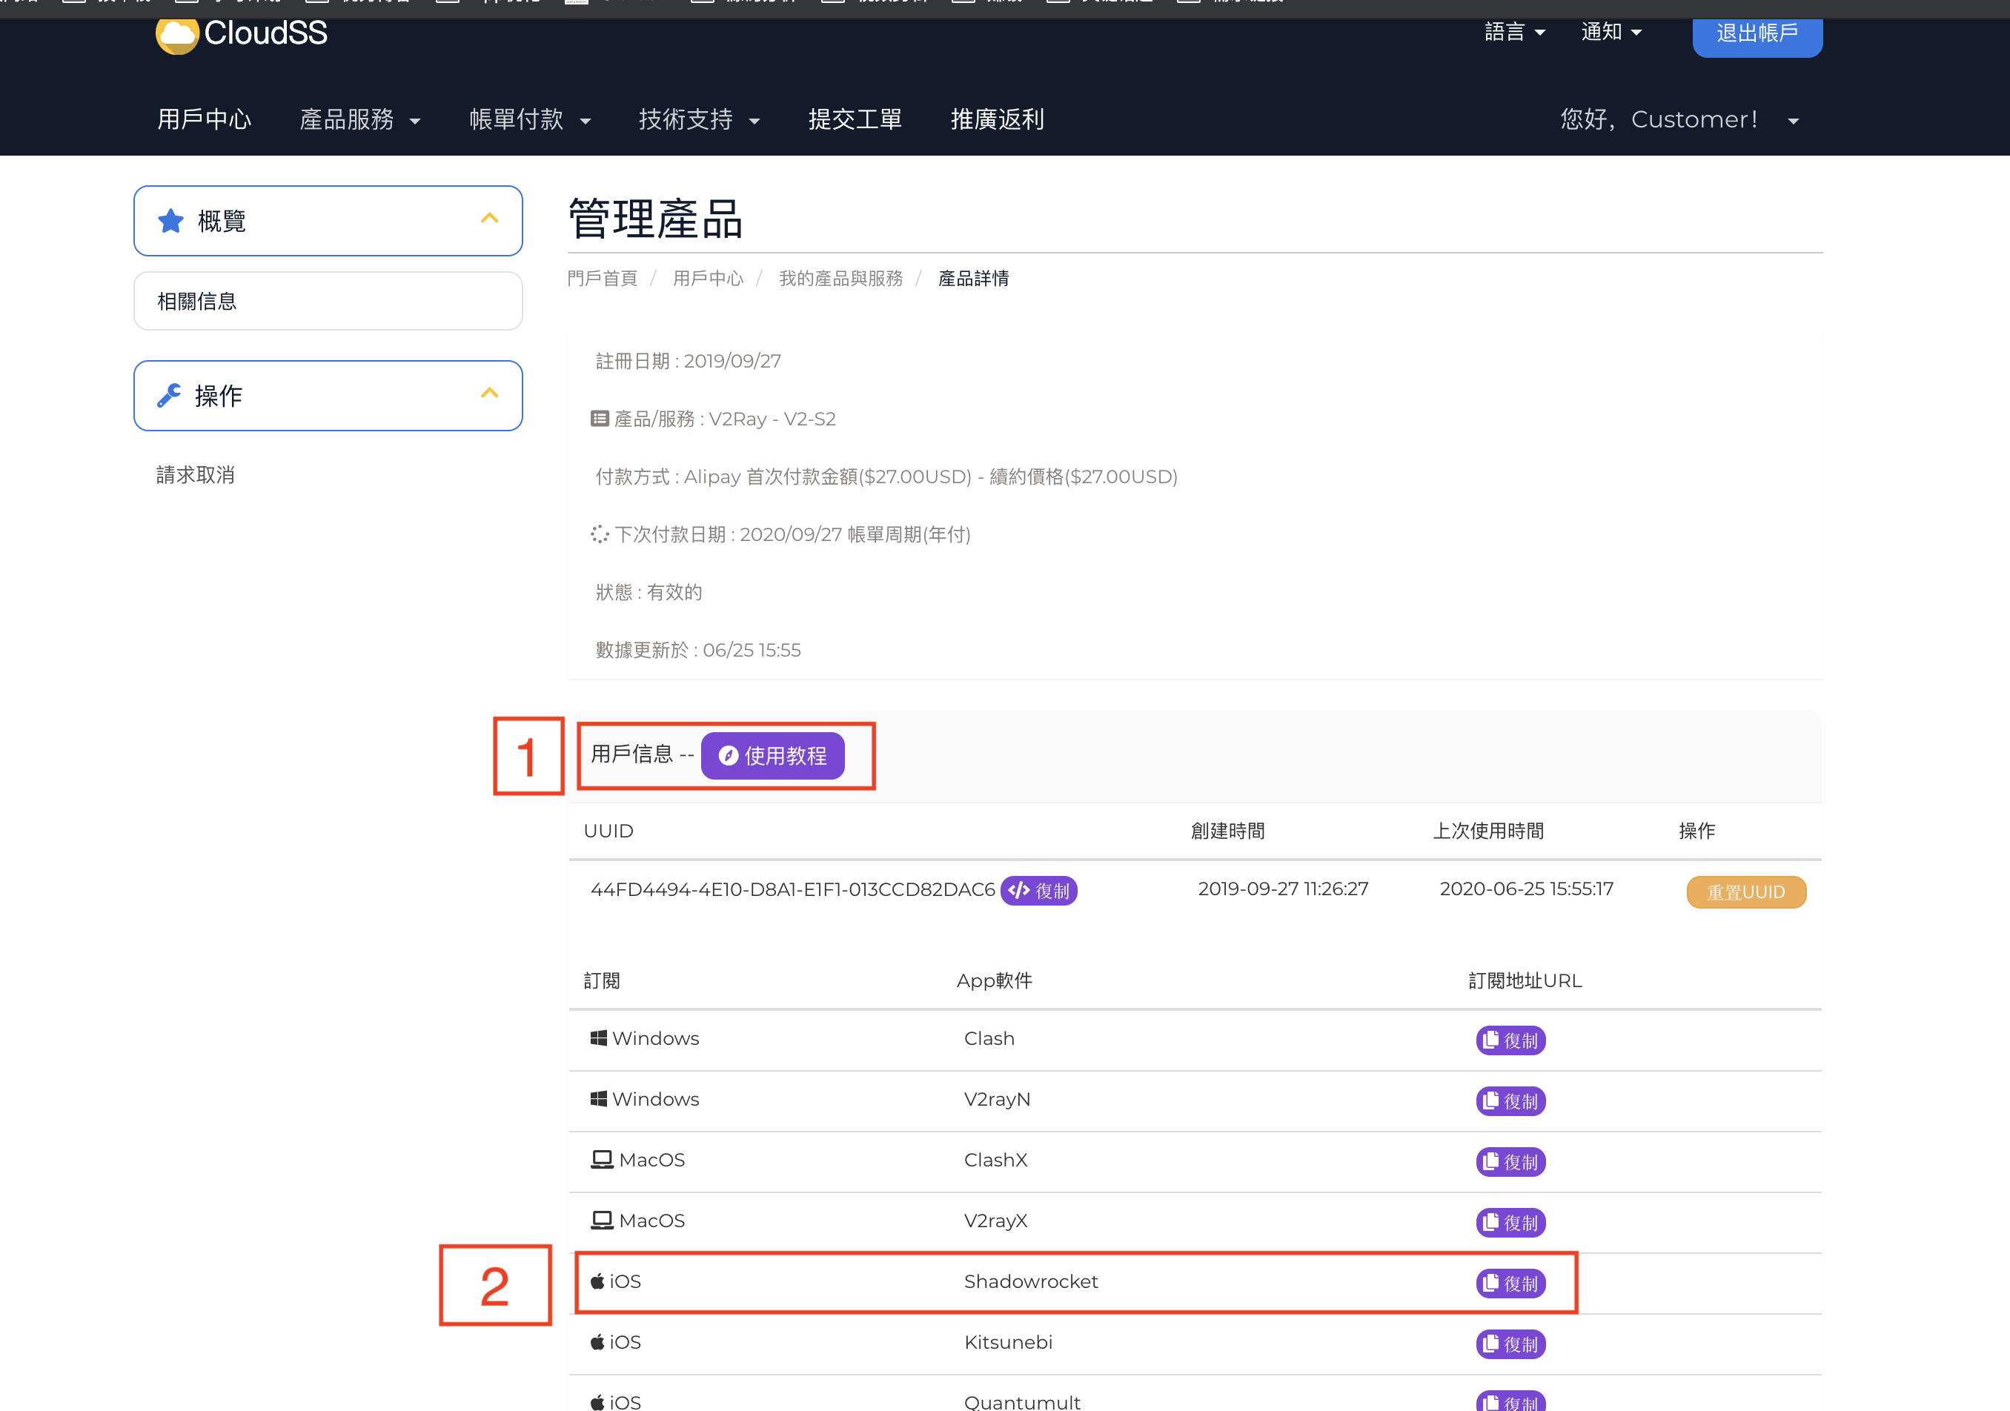Copy Windows Clash subscription URL
The width and height of the screenshot is (2010, 1411).
pos(1510,1040)
